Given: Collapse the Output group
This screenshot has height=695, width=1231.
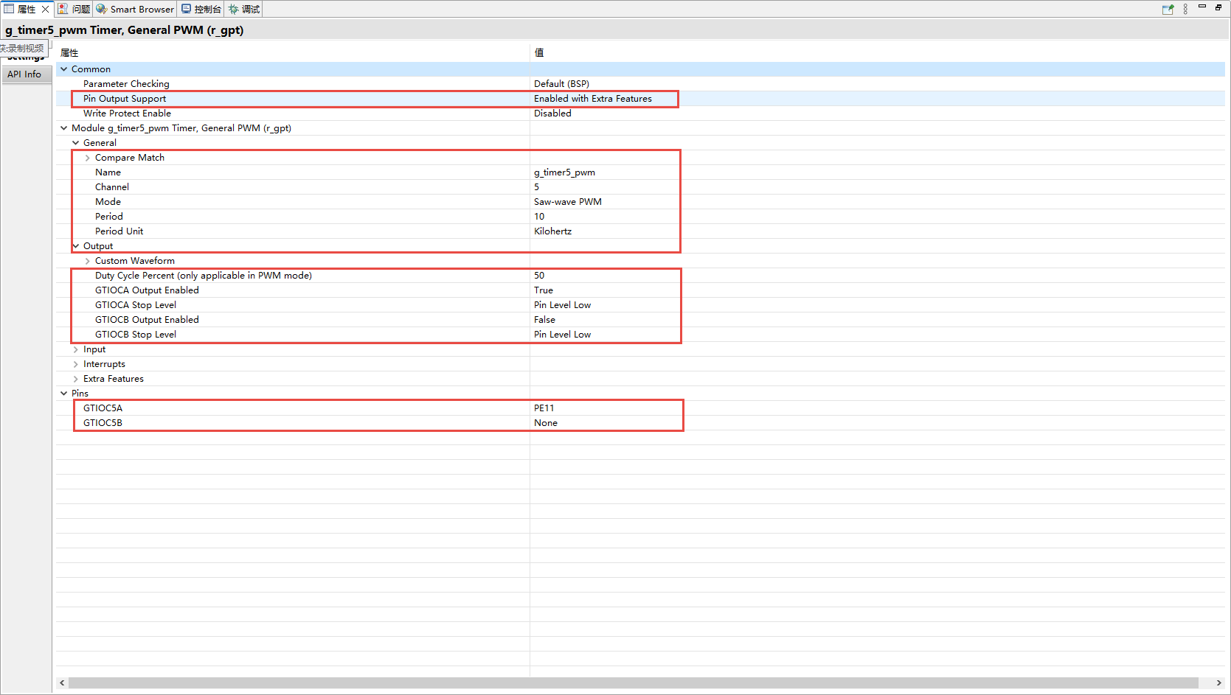Looking at the screenshot, I should 75,246.
